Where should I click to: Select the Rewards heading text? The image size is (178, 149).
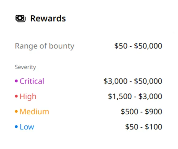pyautogui.click(x=48, y=19)
